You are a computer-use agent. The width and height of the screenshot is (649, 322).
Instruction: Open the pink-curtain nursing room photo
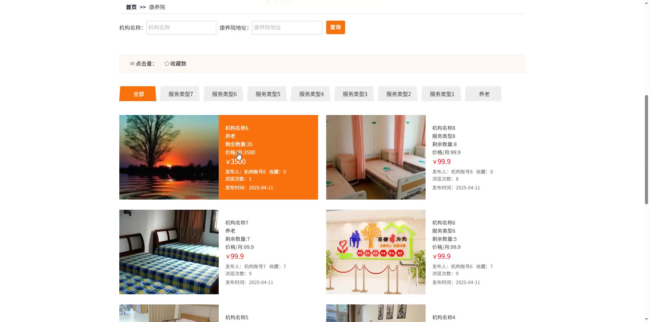coord(376,157)
